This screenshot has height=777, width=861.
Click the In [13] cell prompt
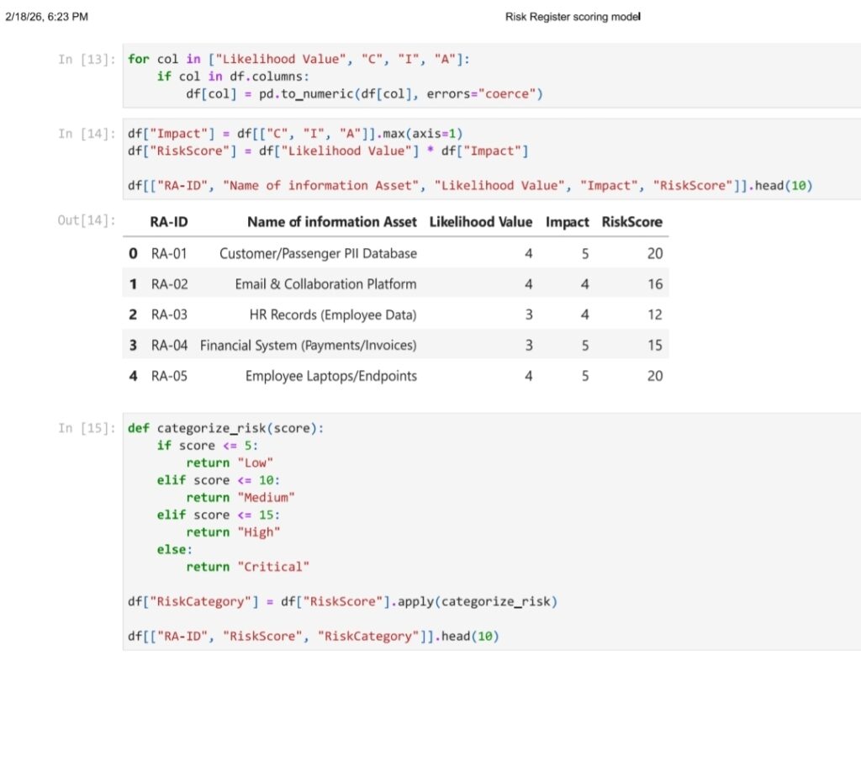(x=87, y=59)
